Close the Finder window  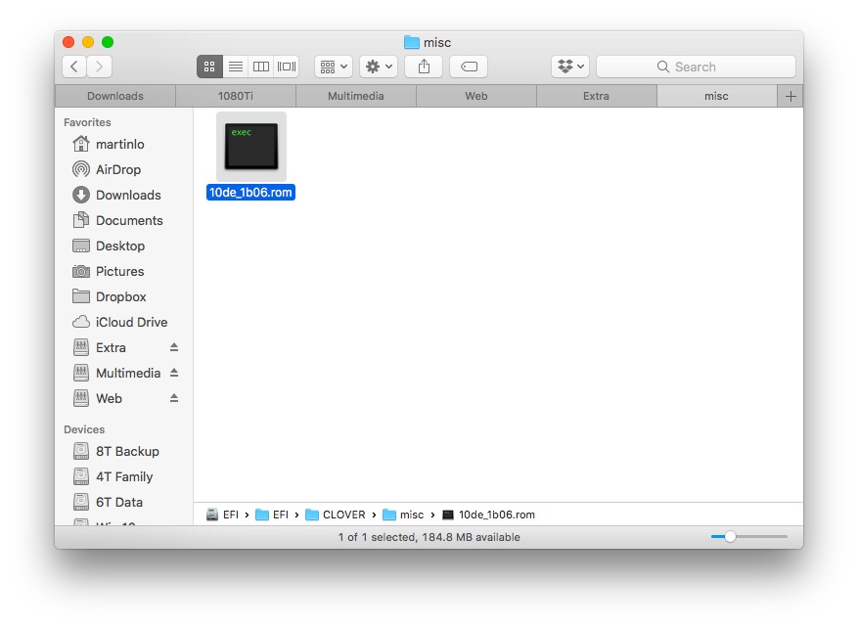point(68,42)
